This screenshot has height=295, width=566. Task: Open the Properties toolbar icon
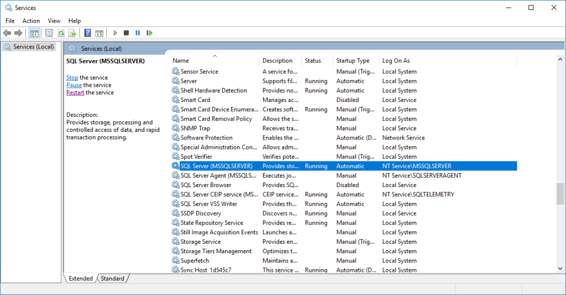click(49, 33)
